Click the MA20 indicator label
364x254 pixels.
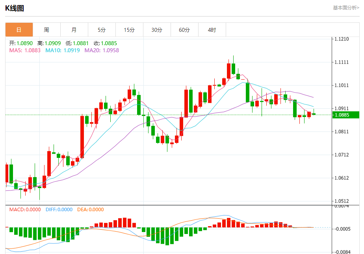[x=102, y=50]
